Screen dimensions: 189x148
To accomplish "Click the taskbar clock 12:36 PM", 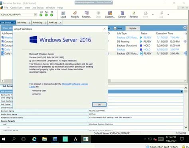I will (171, 137).
